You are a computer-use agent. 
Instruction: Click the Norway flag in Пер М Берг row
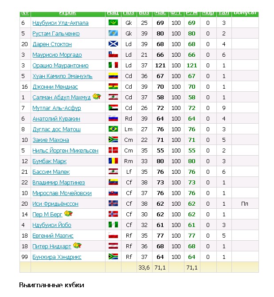[113, 214]
